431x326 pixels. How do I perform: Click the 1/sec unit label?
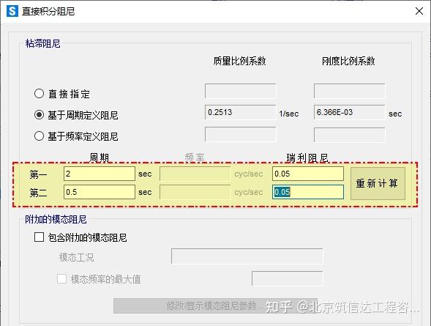pos(288,114)
